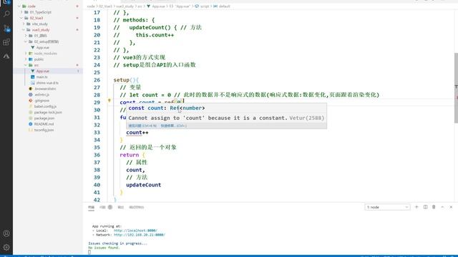The height and width of the screenshot is (257, 458).
Task: Open the Extensions view
Action: pyautogui.click(x=6, y=42)
